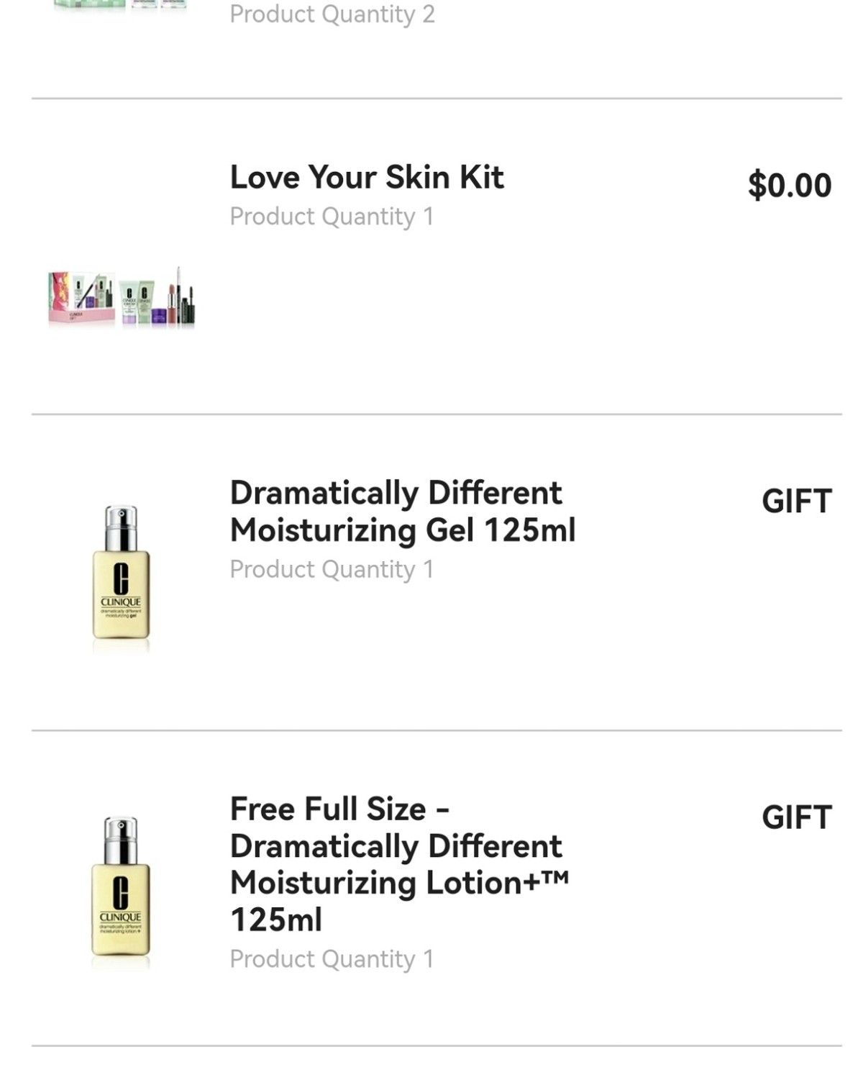Viewport: 863px width, 1080px height.
Task: Tap the $0.00 price label
Action: click(789, 185)
